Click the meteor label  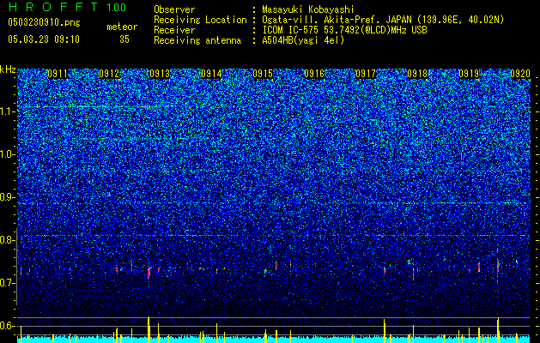[x=122, y=27]
